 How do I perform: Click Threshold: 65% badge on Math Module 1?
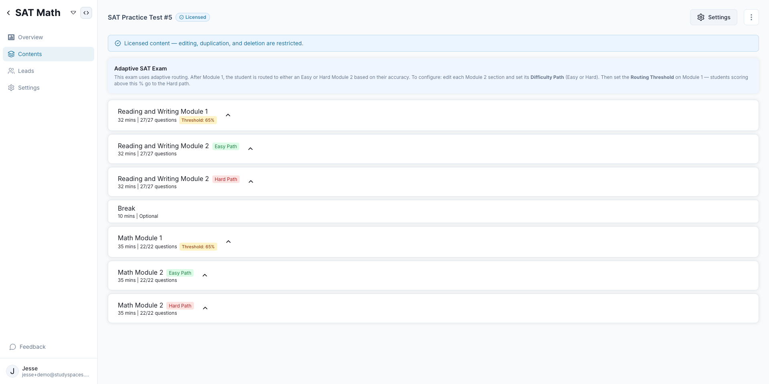(x=198, y=247)
